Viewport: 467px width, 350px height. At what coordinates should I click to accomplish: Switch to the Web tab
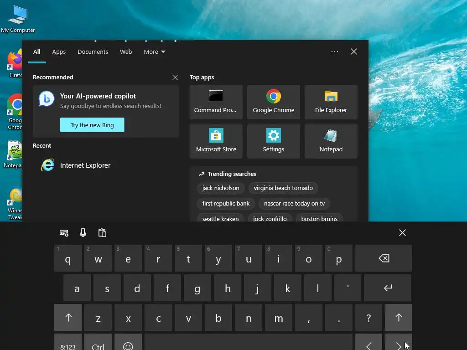click(x=126, y=52)
